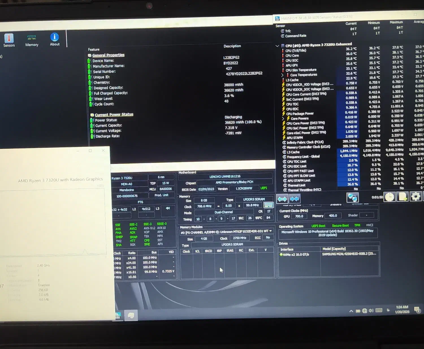Click the Memory toolbar icon
Viewport: 424px width, 349px height.
[x=32, y=40]
